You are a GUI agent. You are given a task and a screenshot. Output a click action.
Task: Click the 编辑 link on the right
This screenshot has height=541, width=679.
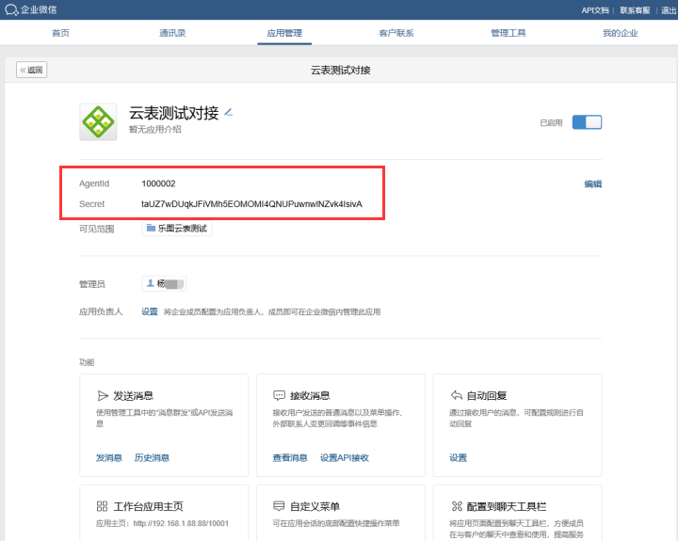(592, 184)
